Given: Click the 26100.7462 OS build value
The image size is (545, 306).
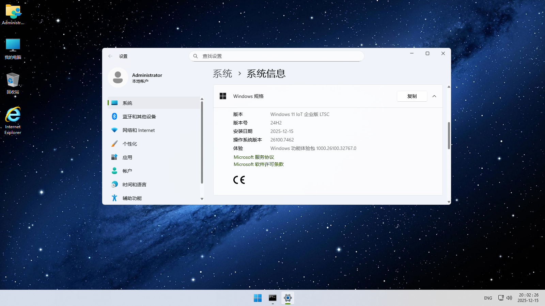Looking at the screenshot, I should 282,140.
